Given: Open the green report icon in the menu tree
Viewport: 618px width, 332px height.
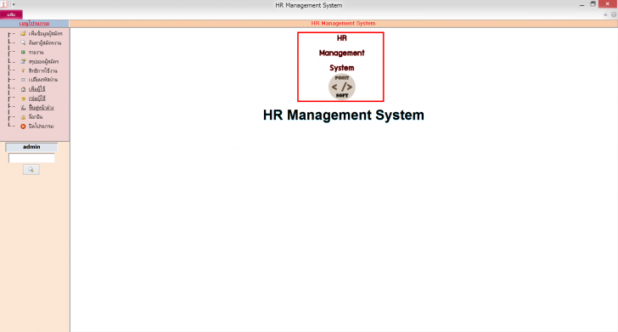Looking at the screenshot, I should pyautogui.click(x=23, y=52).
